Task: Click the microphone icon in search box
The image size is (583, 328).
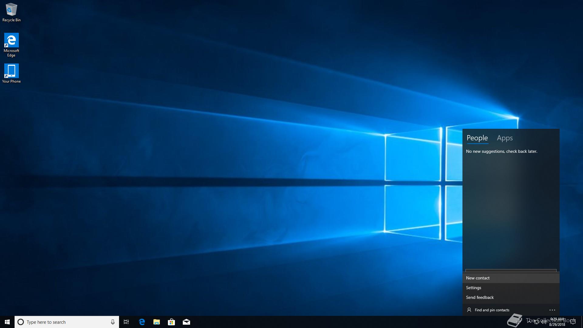Action: [x=113, y=322]
